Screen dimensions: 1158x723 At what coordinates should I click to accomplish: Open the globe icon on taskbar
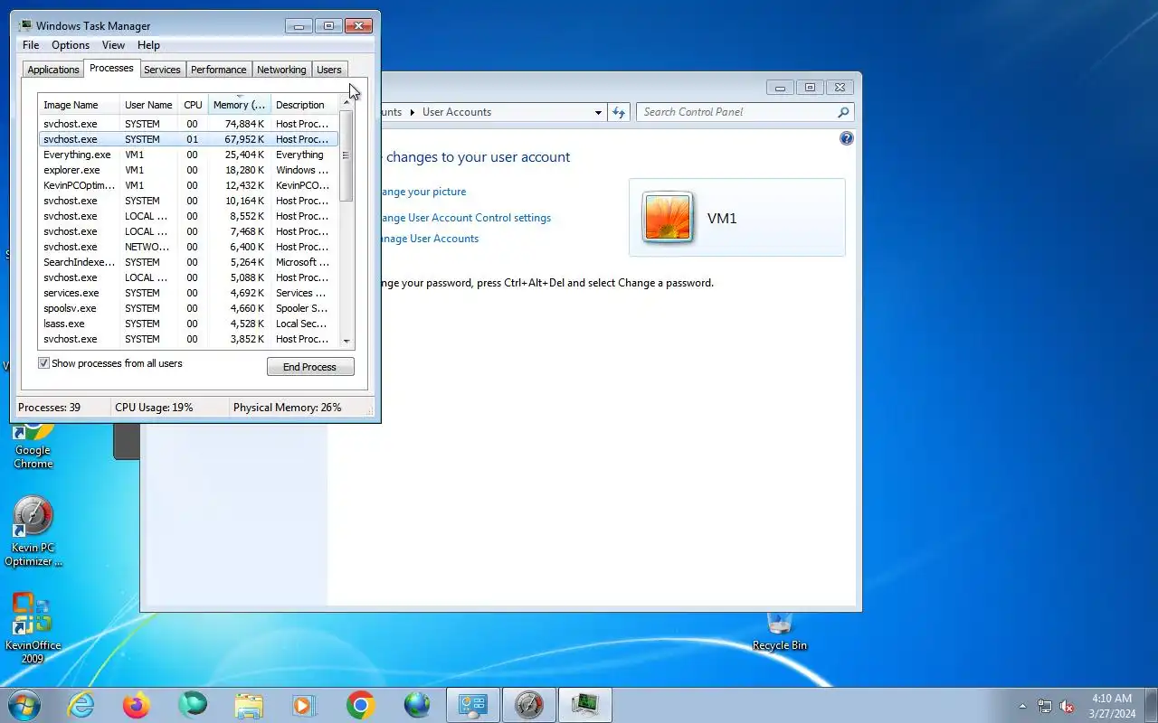coord(416,705)
